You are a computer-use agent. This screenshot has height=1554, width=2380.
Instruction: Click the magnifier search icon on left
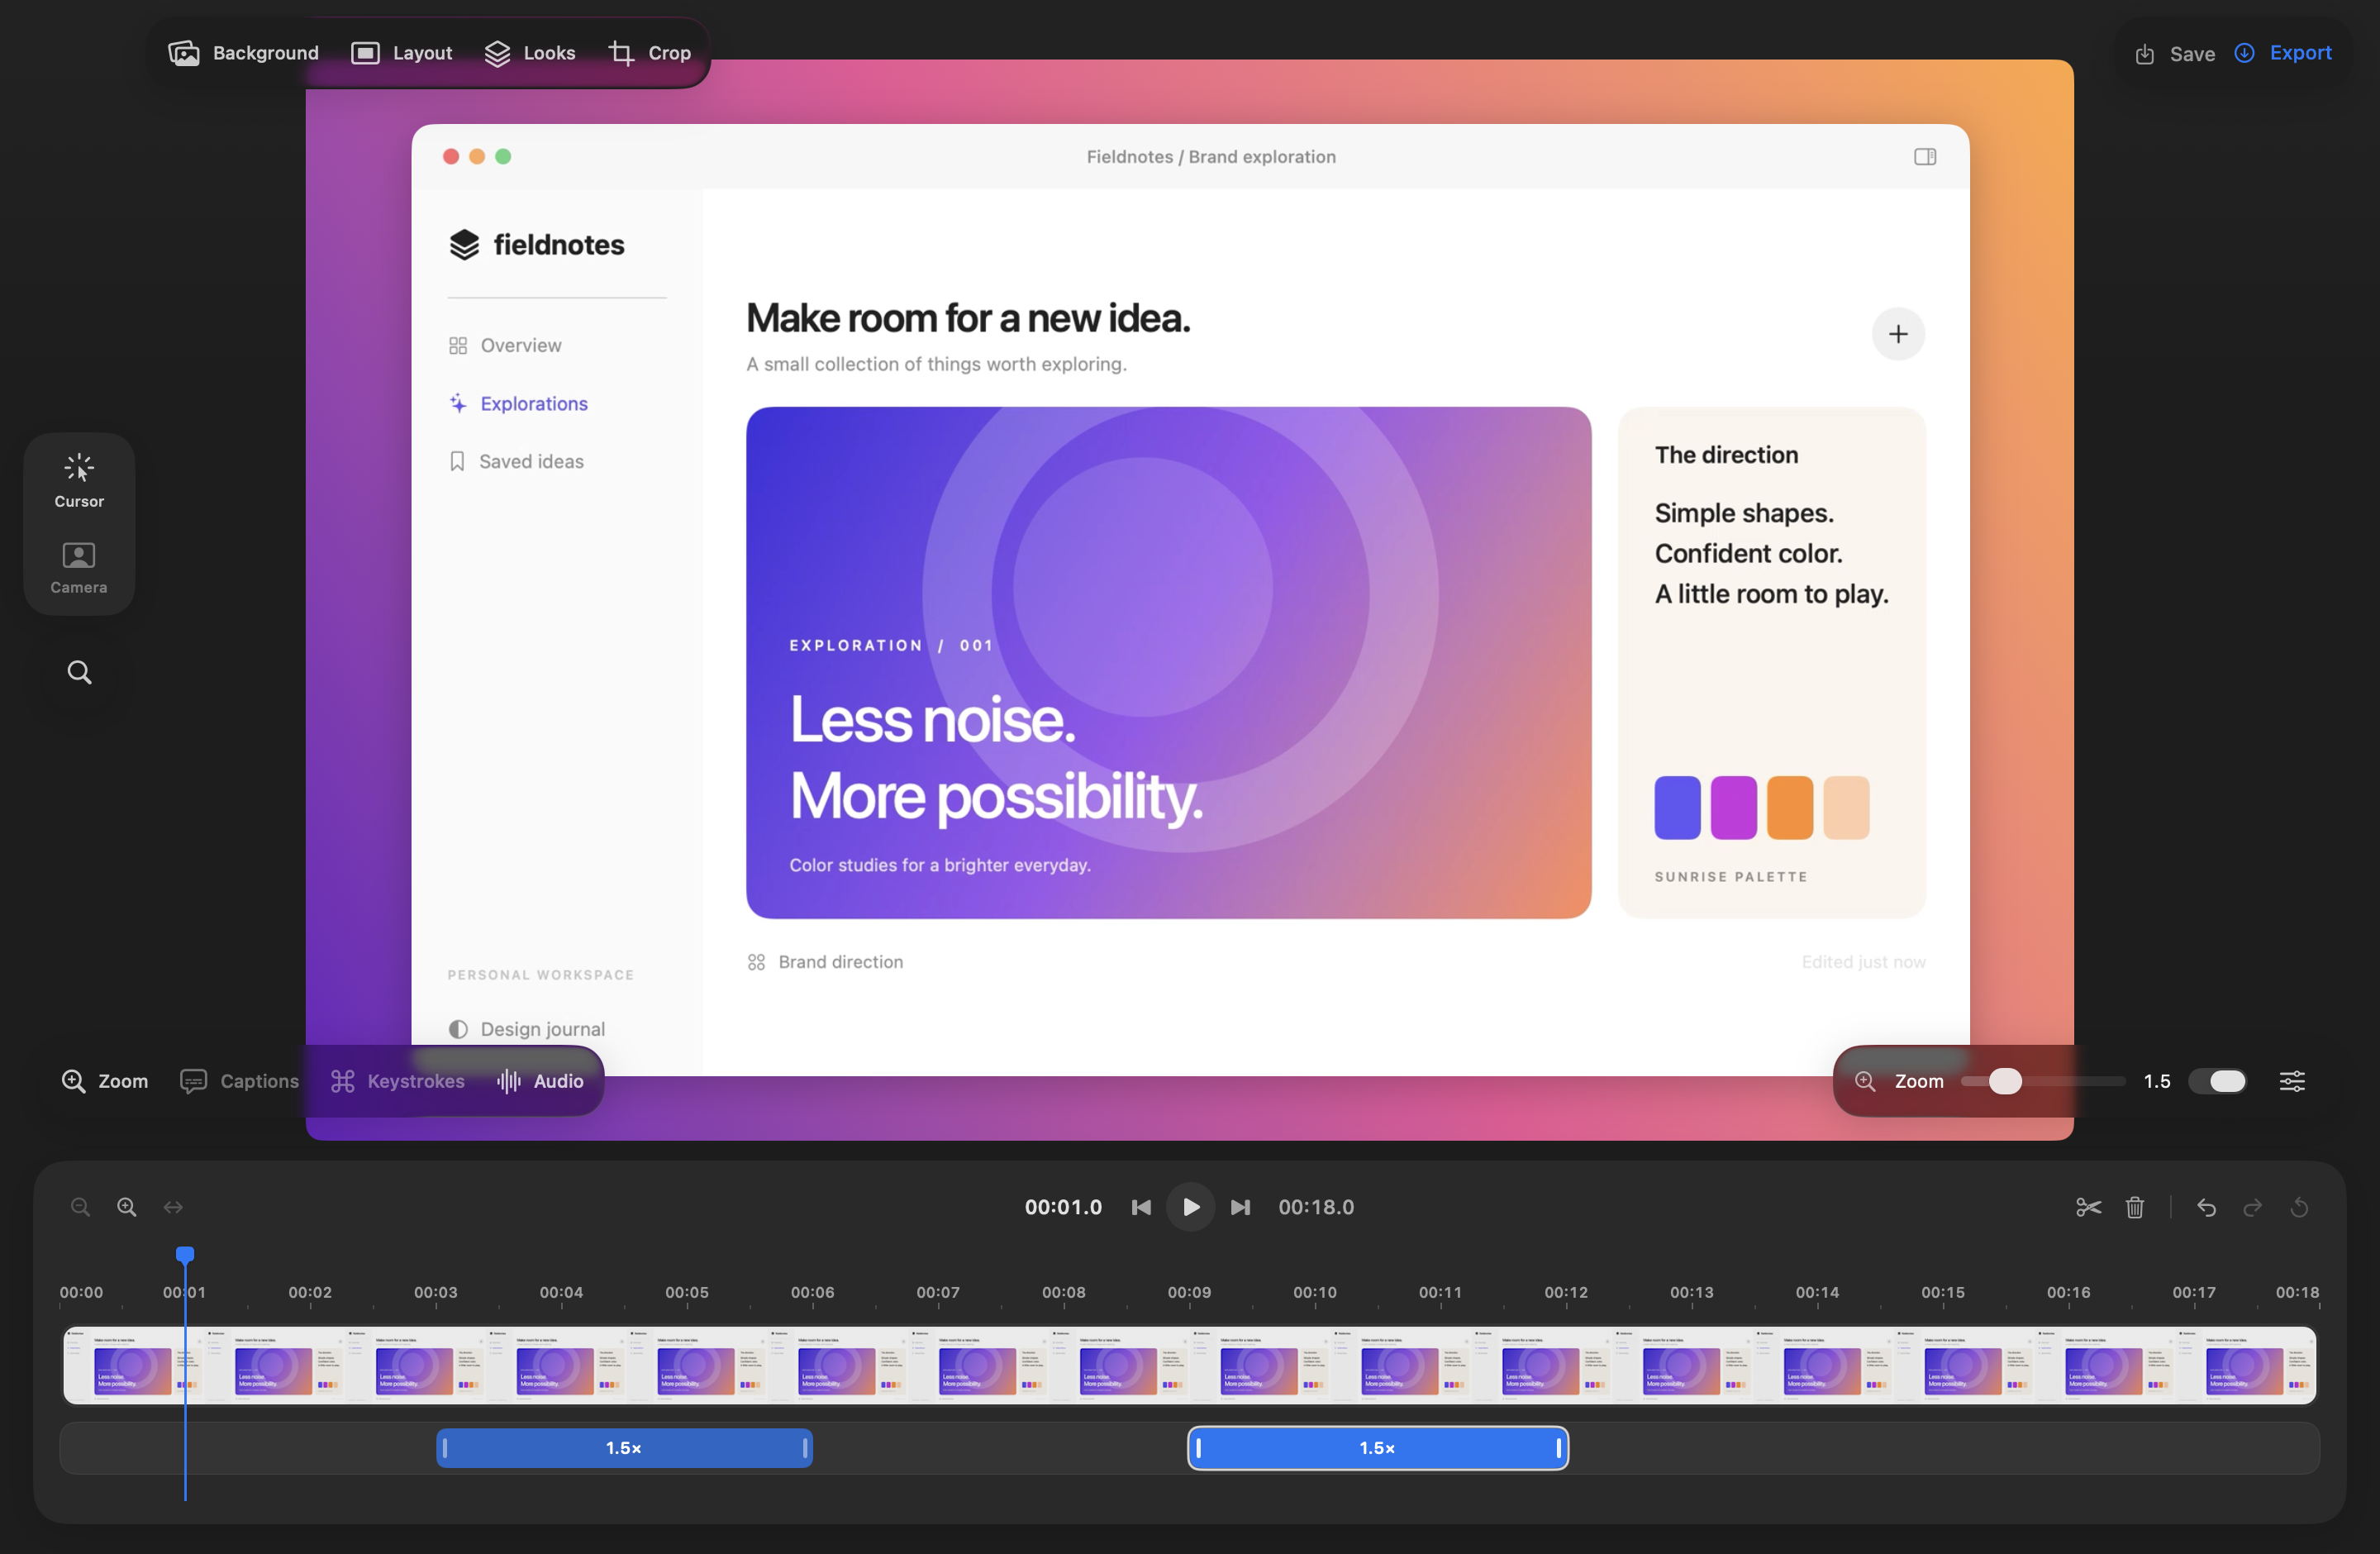(79, 672)
